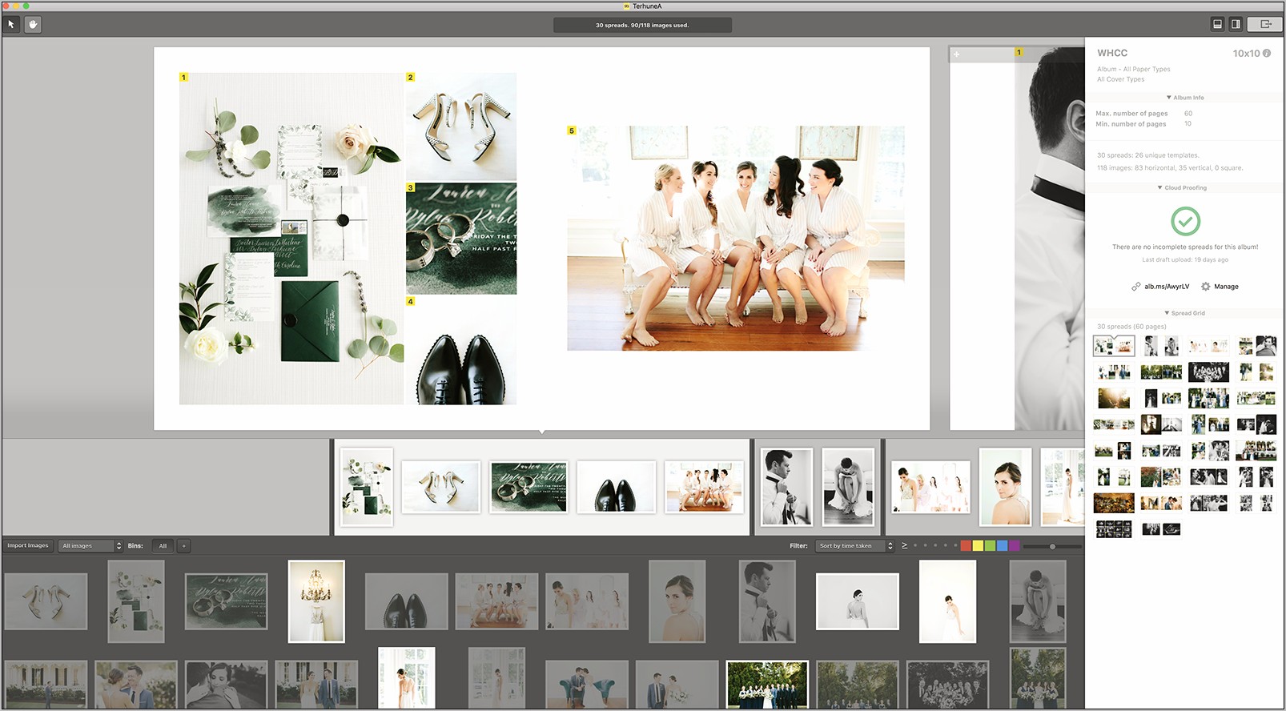Click yellow image number 1 badge on spread
The height and width of the screenshot is (711, 1286).
point(183,78)
